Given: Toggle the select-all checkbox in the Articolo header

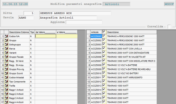Looking at the screenshot, I should (x=104, y=32).
